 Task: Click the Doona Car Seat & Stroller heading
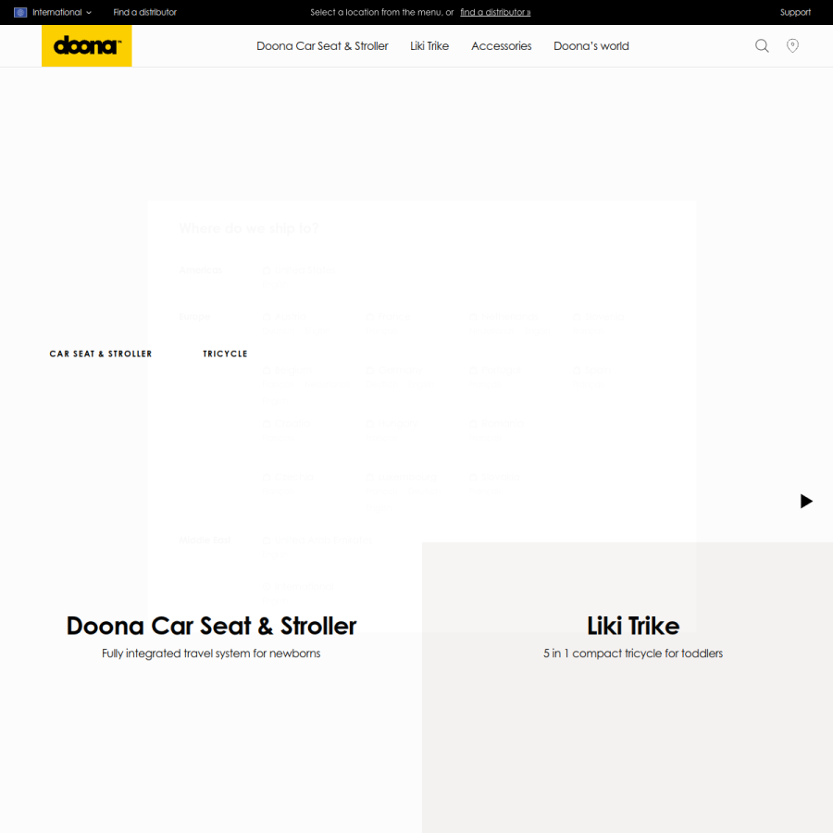pyautogui.click(x=211, y=626)
